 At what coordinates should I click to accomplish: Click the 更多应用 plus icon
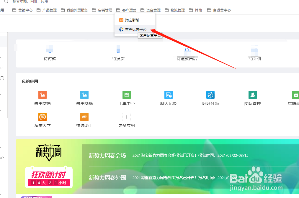pos(126,117)
